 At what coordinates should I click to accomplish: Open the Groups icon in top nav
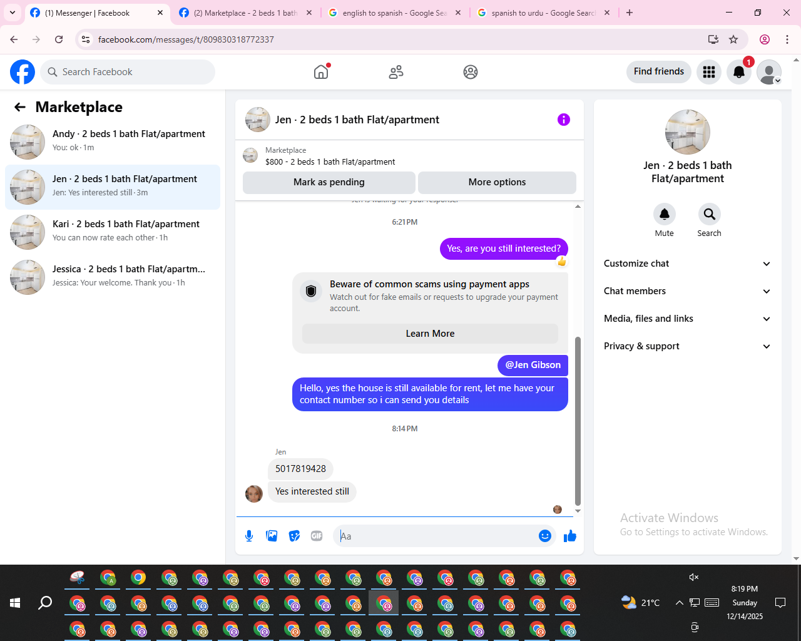471,72
